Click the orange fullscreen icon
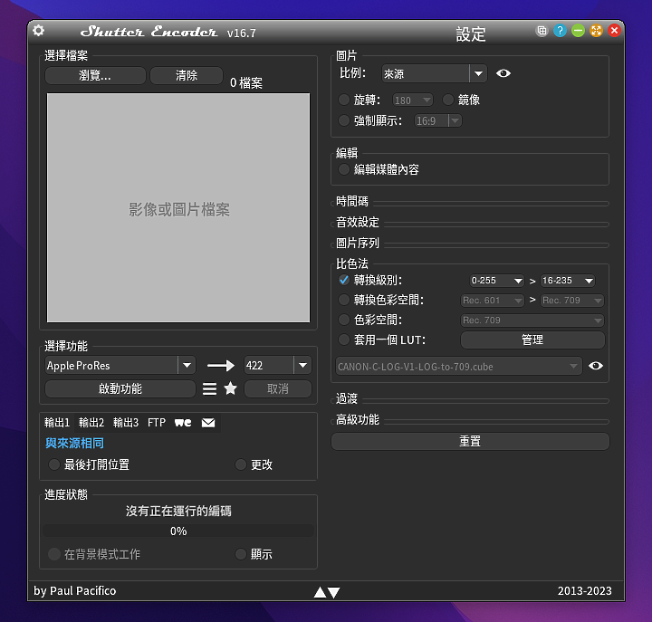The image size is (652, 622). 596,31
